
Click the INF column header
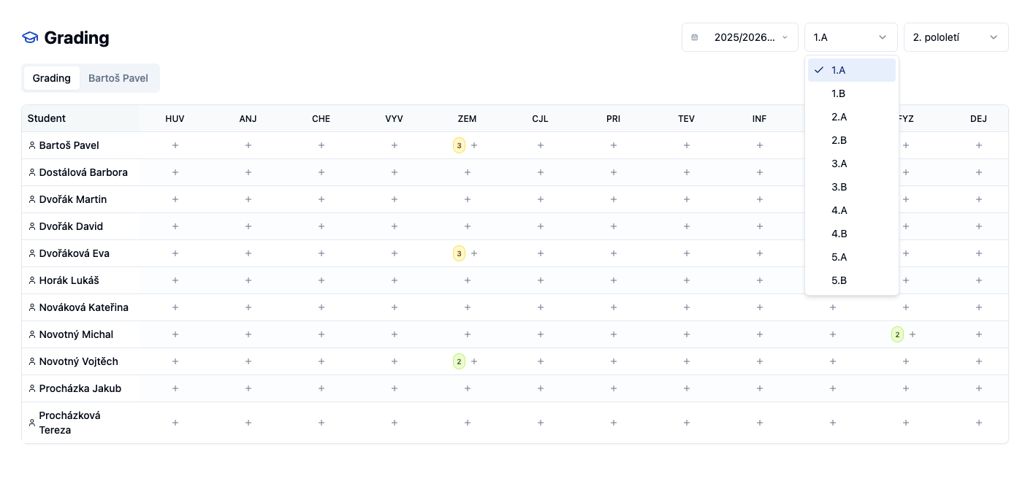pyautogui.click(x=760, y=119)
